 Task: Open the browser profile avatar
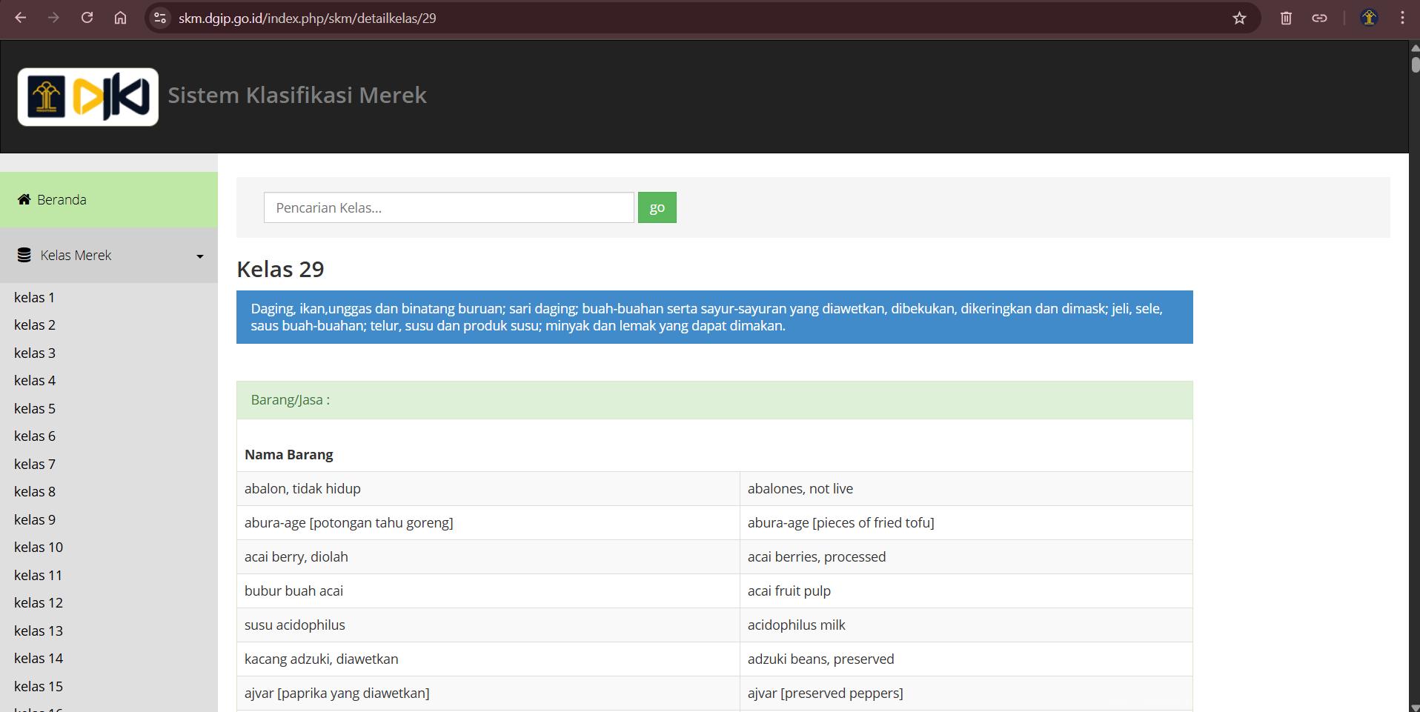pos(1369,18)
